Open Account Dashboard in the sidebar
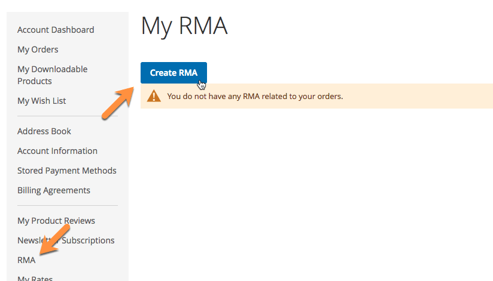Image resolution: width=493 pixels, height=281 pixels. click(x=56, y=30)
